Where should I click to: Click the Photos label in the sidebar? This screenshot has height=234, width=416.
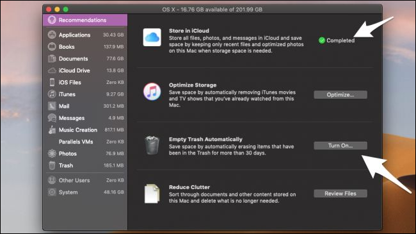[68, 154]
